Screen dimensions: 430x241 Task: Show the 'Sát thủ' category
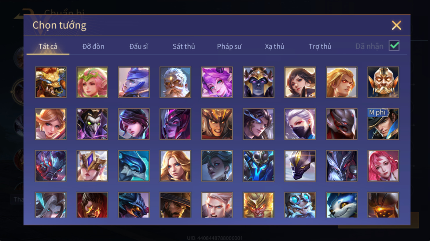coord(184,46)
